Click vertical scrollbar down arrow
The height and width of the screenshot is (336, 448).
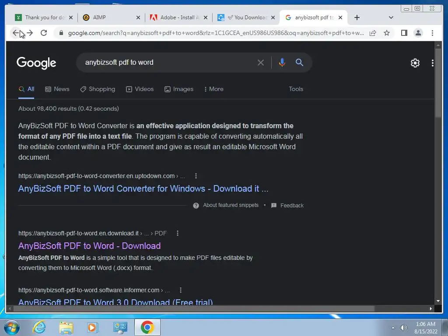click(438, 301)
